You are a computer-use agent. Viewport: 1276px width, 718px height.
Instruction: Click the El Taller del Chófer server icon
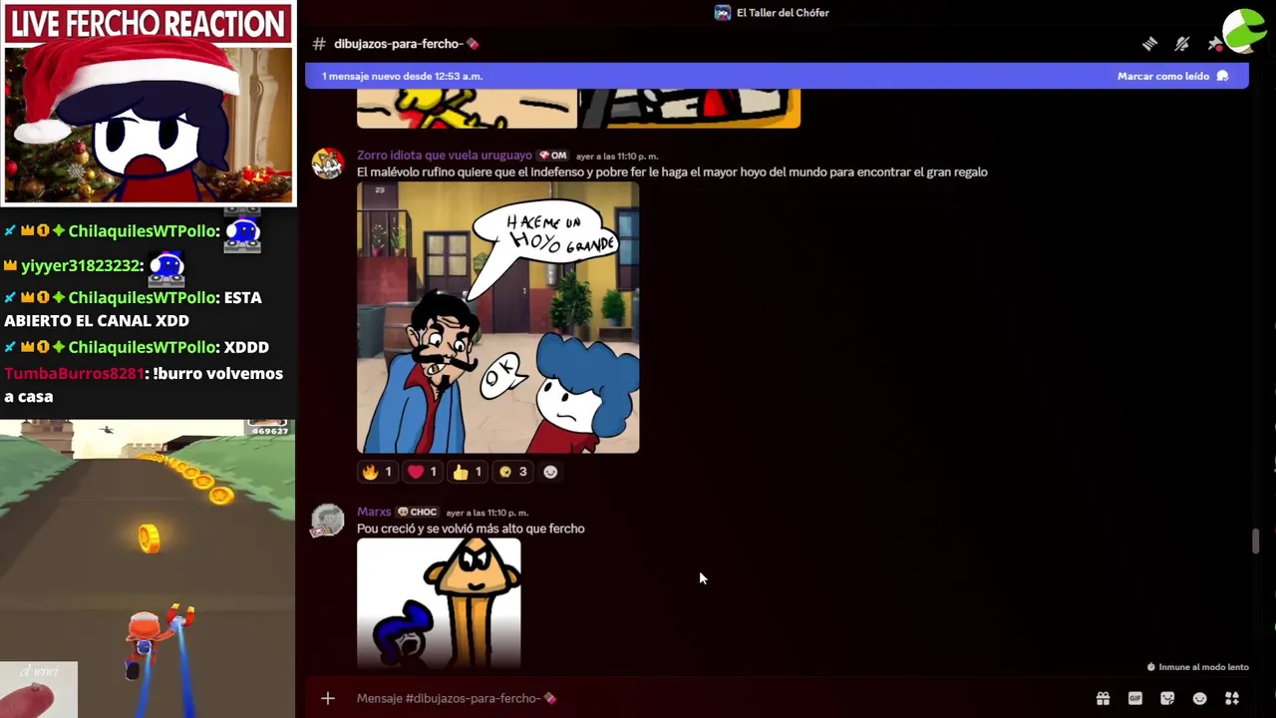723,13
